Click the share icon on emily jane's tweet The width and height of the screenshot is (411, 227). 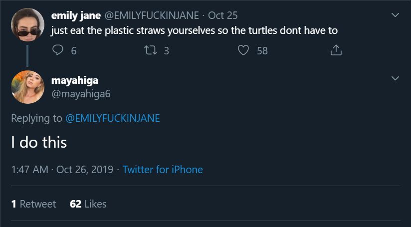(x=336, y=50)
